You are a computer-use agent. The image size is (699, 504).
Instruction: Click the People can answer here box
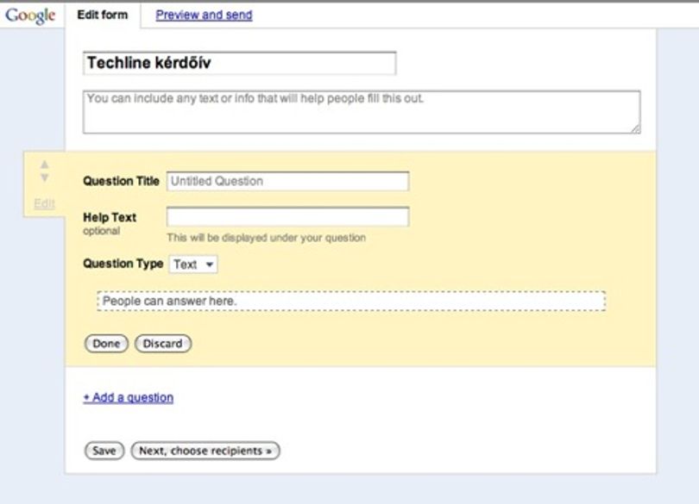click(x=351, y=301)
